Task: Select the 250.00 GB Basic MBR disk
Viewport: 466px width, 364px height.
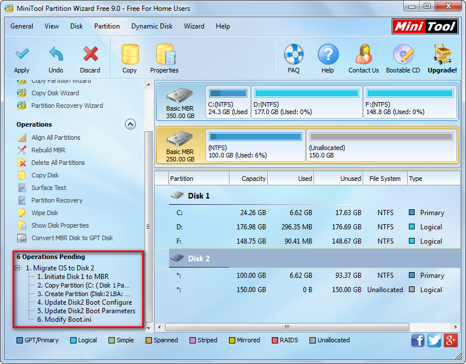Action: [x=180, y=146]
